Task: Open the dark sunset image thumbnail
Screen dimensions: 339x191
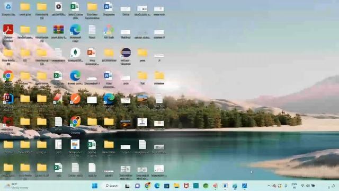Action: [x=126, y=124]
